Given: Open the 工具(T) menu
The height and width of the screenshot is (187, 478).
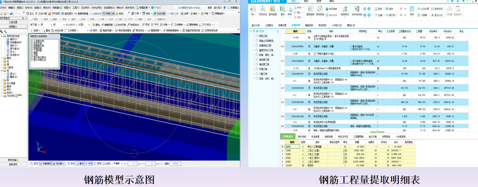Looking at the screenshot, I should [x=75, y=8].
